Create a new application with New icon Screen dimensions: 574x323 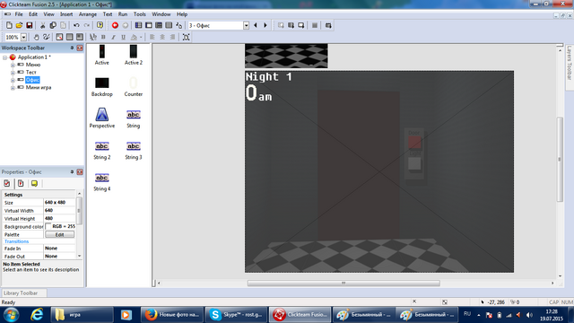click(x=9, y=25)
